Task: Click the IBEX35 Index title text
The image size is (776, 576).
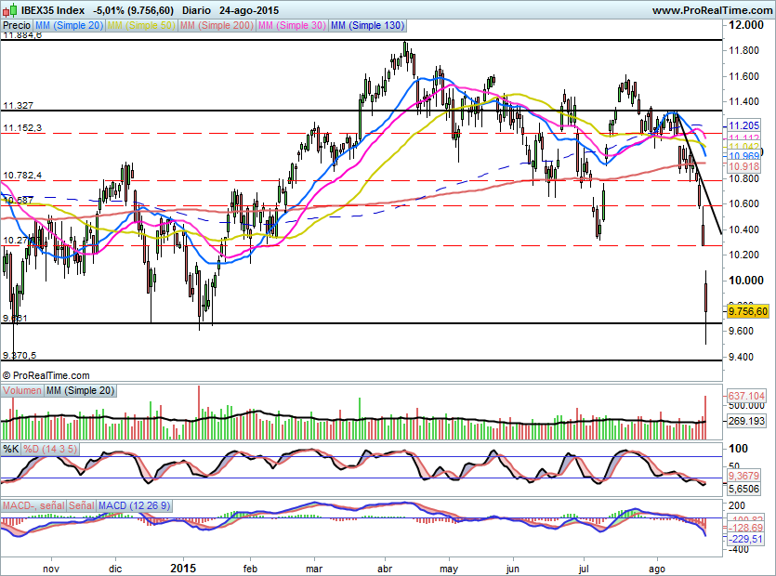Action: pos(53,10)
